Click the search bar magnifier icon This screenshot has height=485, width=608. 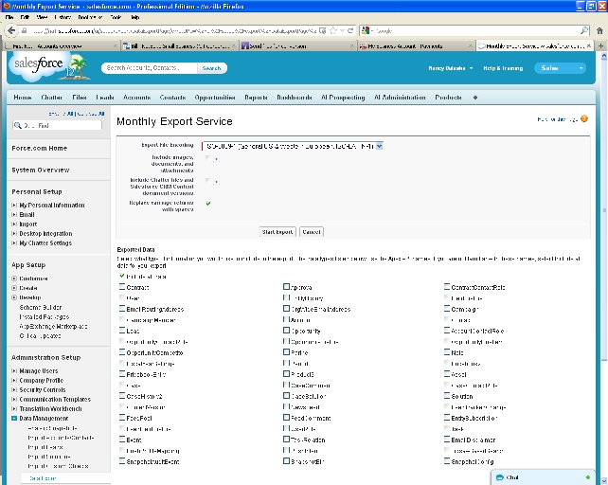click(x=584, y=30)
